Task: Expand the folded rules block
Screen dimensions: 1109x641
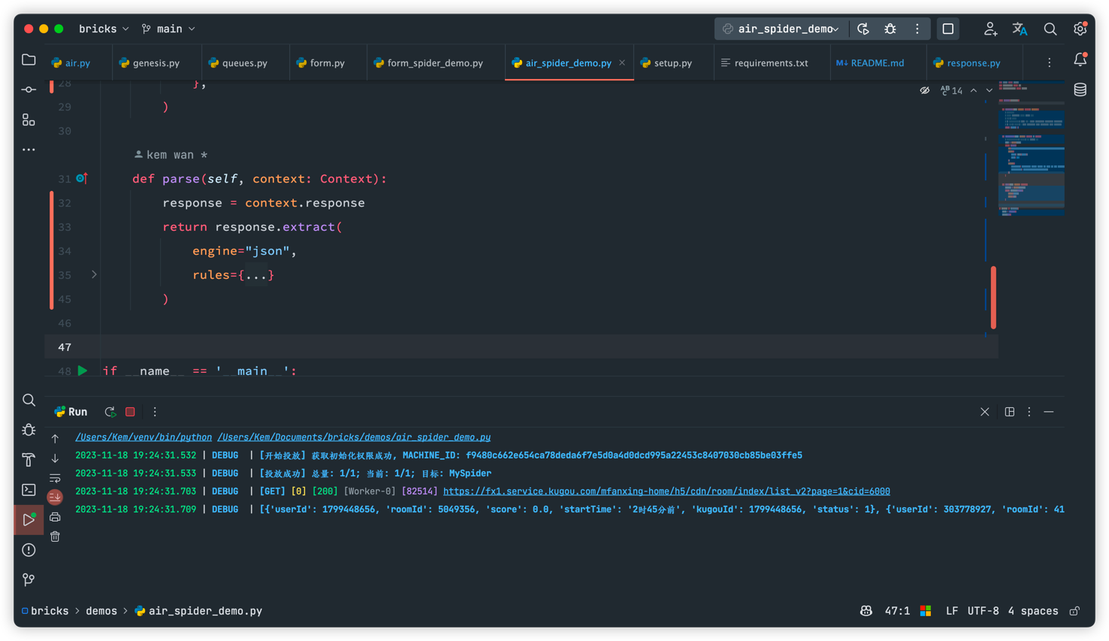Action: [94, 274]
